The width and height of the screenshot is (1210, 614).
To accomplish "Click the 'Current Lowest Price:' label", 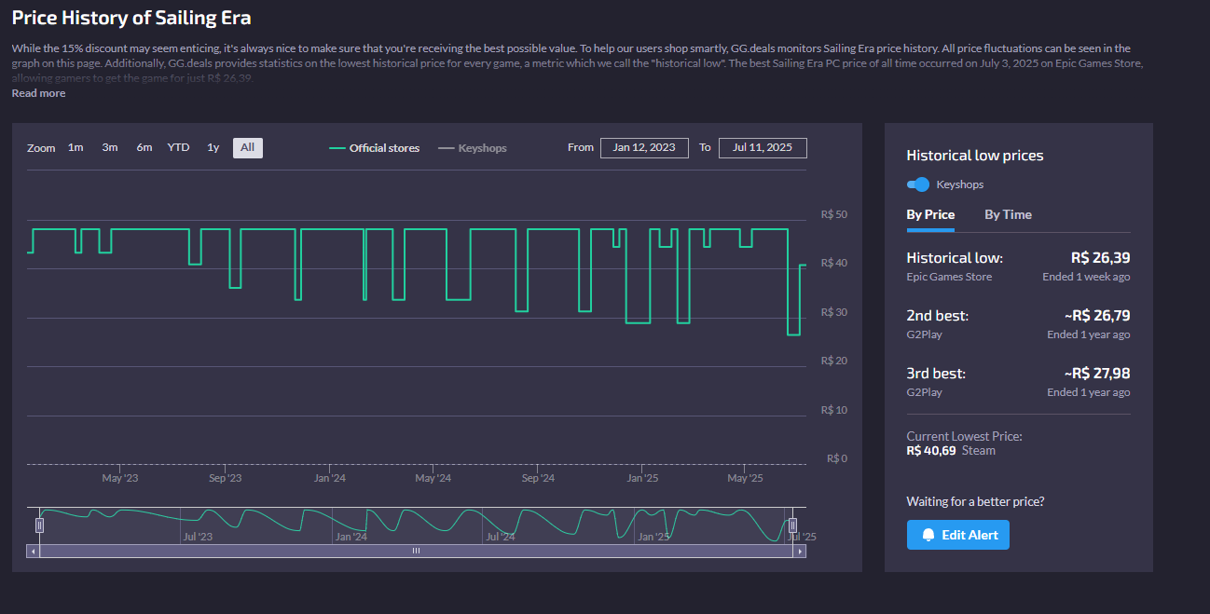I will pos(965,436).
